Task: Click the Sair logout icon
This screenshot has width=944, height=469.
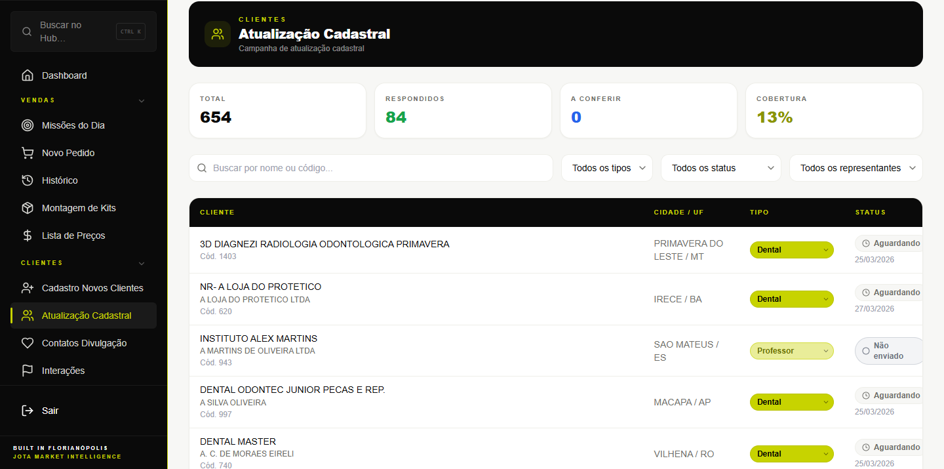Action: coord(28,411)
